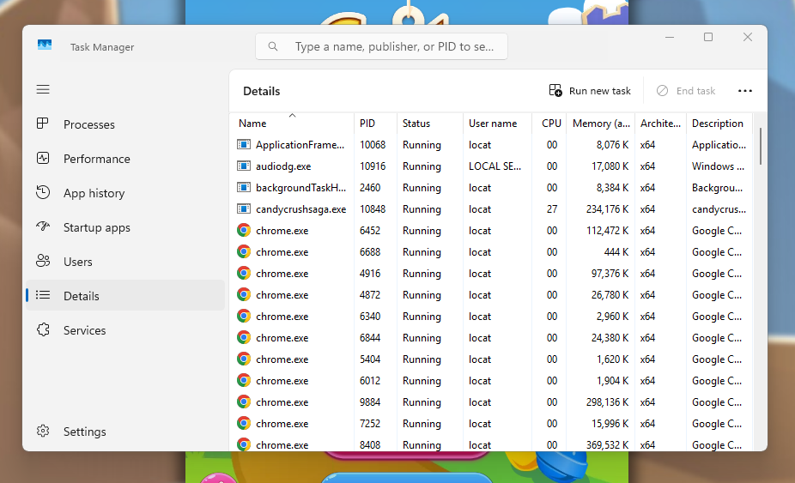The height and width of the screenshot is (483, 795).
Task: Click the CPU value 27 cell
Action: coord(552,209)
